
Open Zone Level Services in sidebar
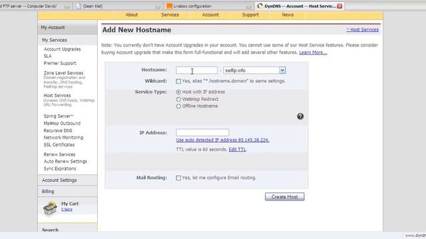coord(63,73)
